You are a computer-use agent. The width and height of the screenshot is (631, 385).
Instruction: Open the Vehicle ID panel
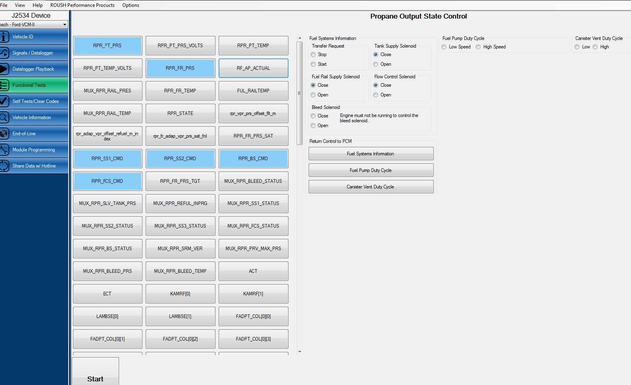tap(28, 37)
